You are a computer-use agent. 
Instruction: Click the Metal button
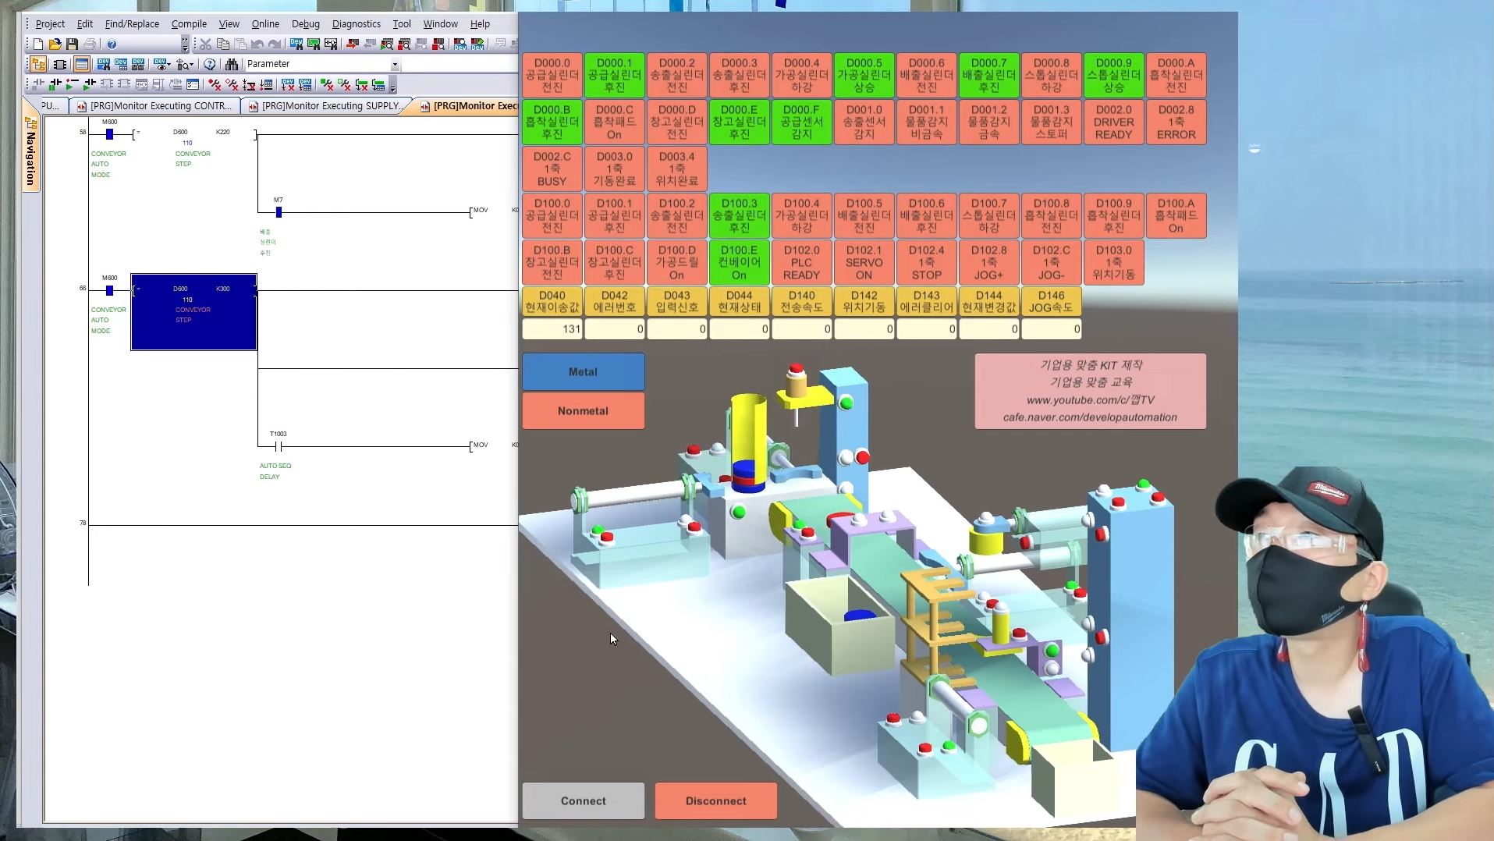[583, 372]
